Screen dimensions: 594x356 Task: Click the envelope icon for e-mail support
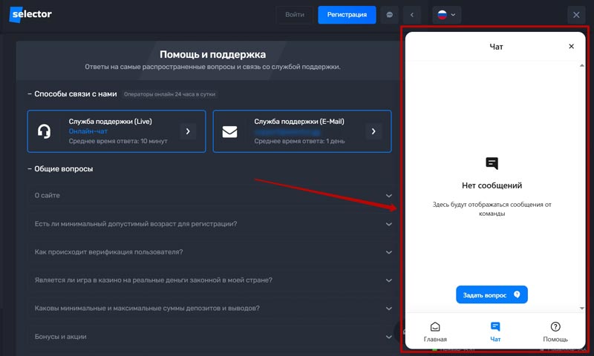(229, 131)
